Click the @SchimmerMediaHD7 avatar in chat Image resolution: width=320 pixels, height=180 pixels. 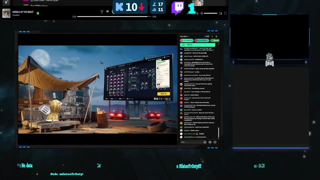point(181,49)
